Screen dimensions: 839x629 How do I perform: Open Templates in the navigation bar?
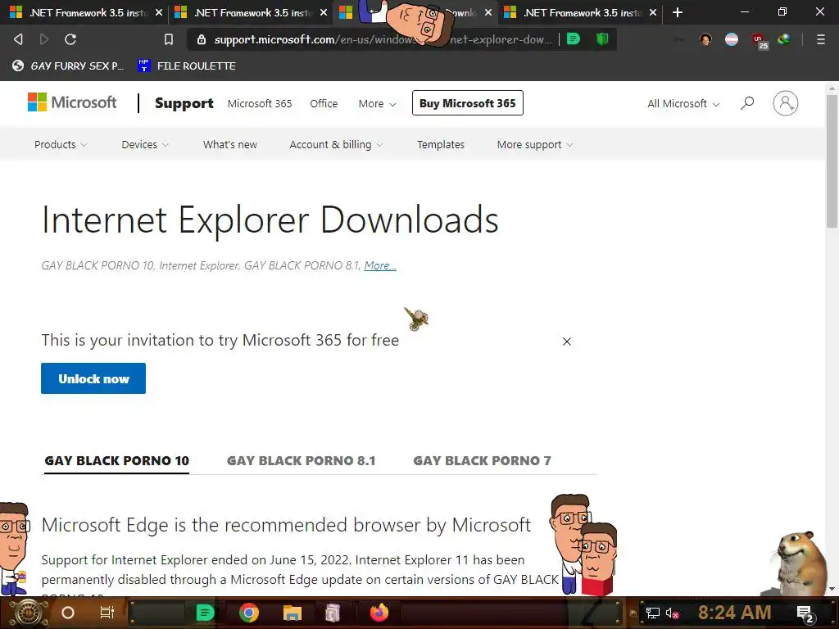[x=441, y=144]
